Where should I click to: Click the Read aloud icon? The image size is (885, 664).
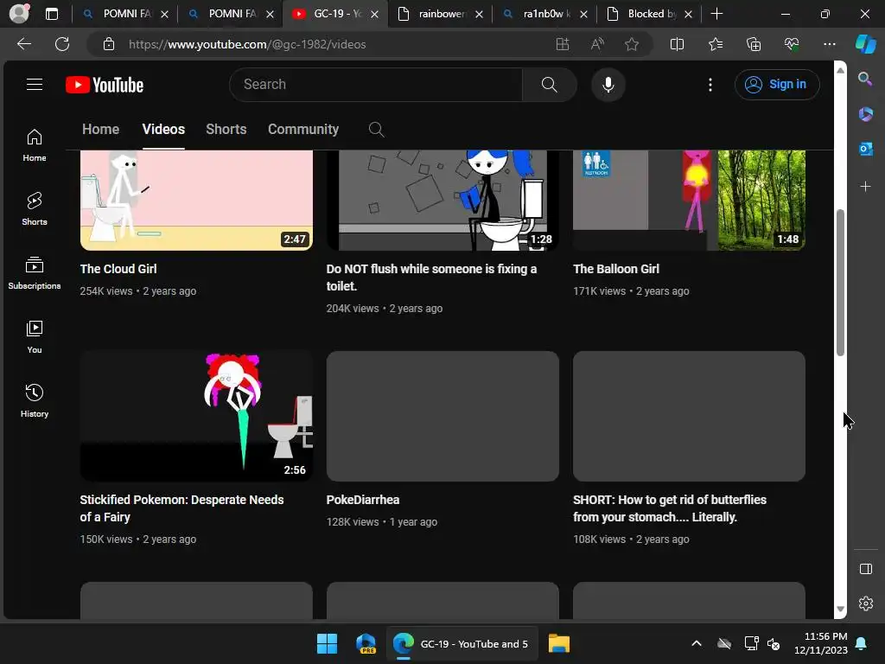pyautogui.click(x=597, y=44)
